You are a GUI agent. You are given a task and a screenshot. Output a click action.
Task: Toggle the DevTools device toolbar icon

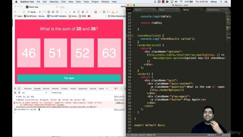coord(19,89)
